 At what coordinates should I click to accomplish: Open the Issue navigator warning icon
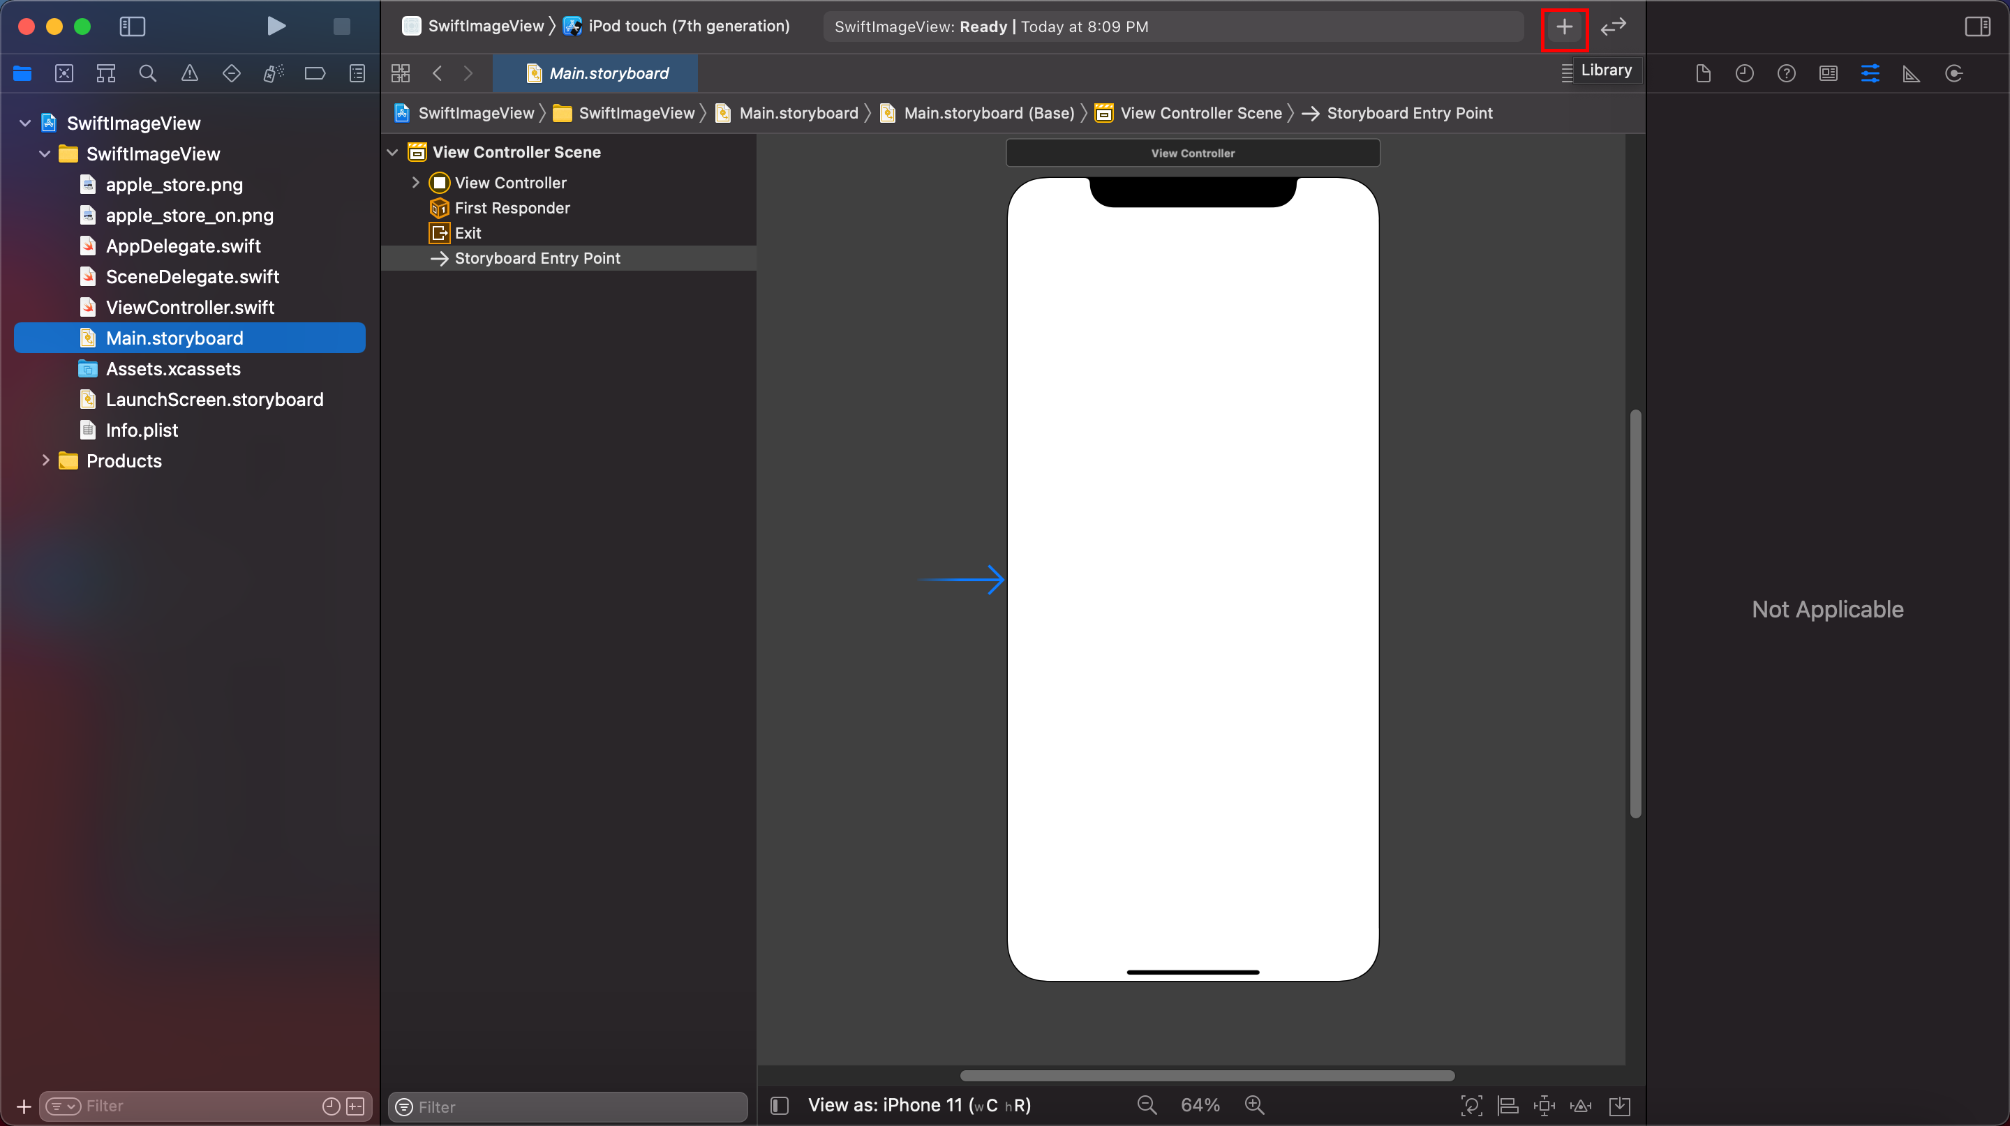click(x=190, y=73)
